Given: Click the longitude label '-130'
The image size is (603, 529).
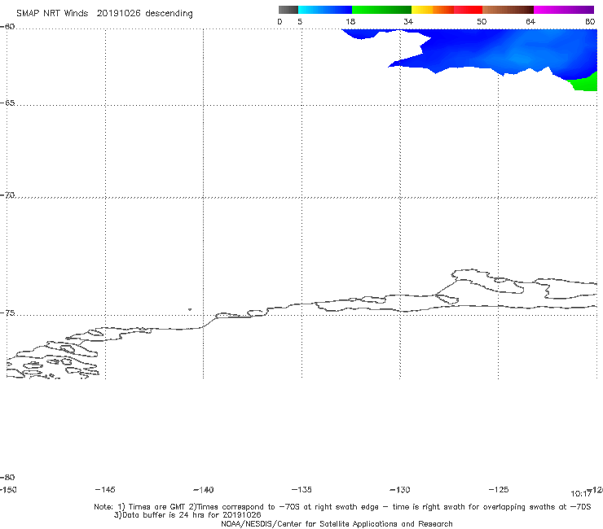Looking at the screenshot, I should 400,489.
